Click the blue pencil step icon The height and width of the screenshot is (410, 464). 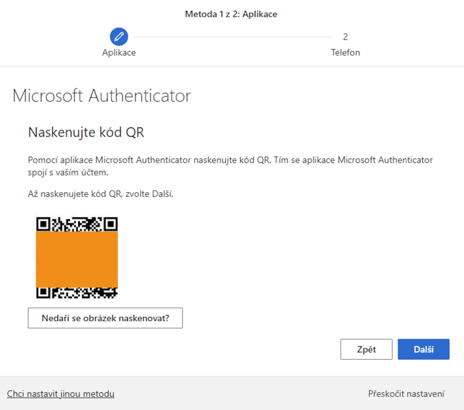pos(119,37)
